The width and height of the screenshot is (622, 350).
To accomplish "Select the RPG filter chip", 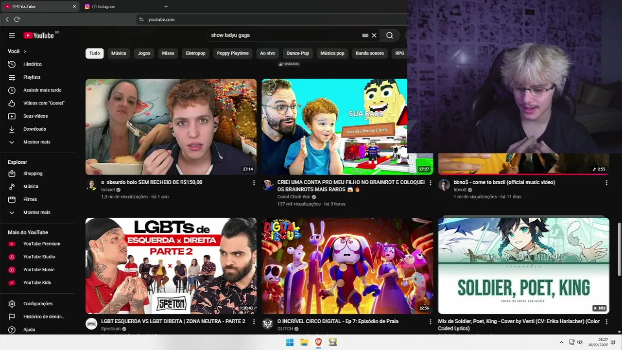I will [399, 53].
